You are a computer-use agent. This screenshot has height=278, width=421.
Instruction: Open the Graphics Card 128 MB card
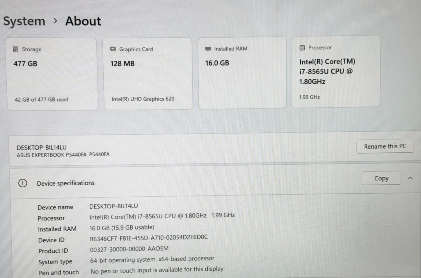click(x=148, y=73)
